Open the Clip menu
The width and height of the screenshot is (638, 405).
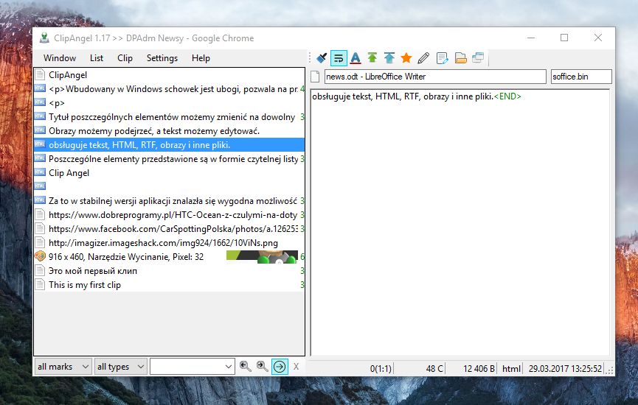coord(125,58)
